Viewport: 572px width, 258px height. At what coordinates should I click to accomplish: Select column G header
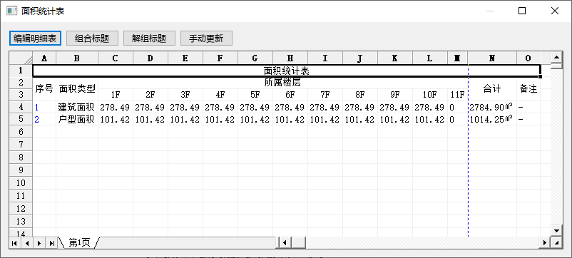tap(255, 58)
